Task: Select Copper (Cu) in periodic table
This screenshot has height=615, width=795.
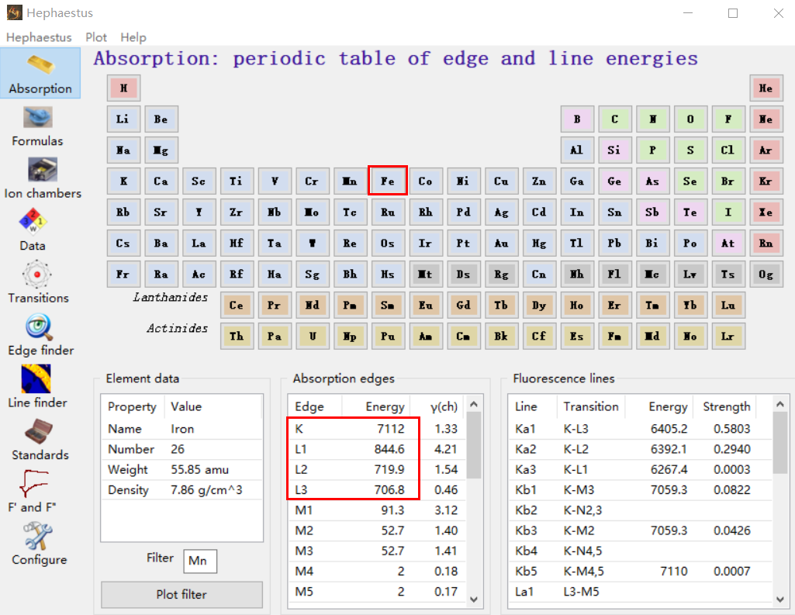Action: tap(501, 181)
